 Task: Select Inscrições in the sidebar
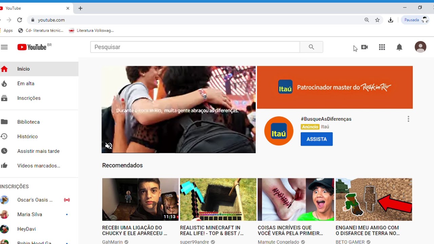(x=39, y=98)
